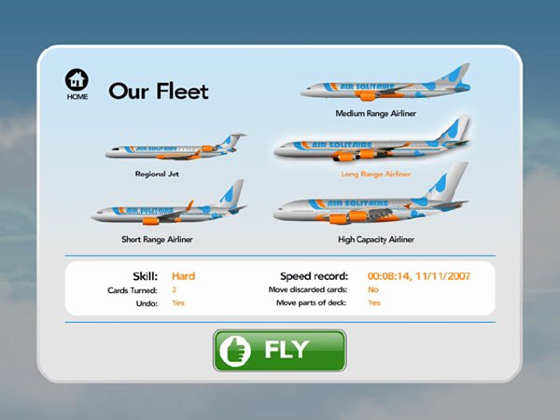
Task: Click the Medium Range Airliner label
Action: pos(376,114)
